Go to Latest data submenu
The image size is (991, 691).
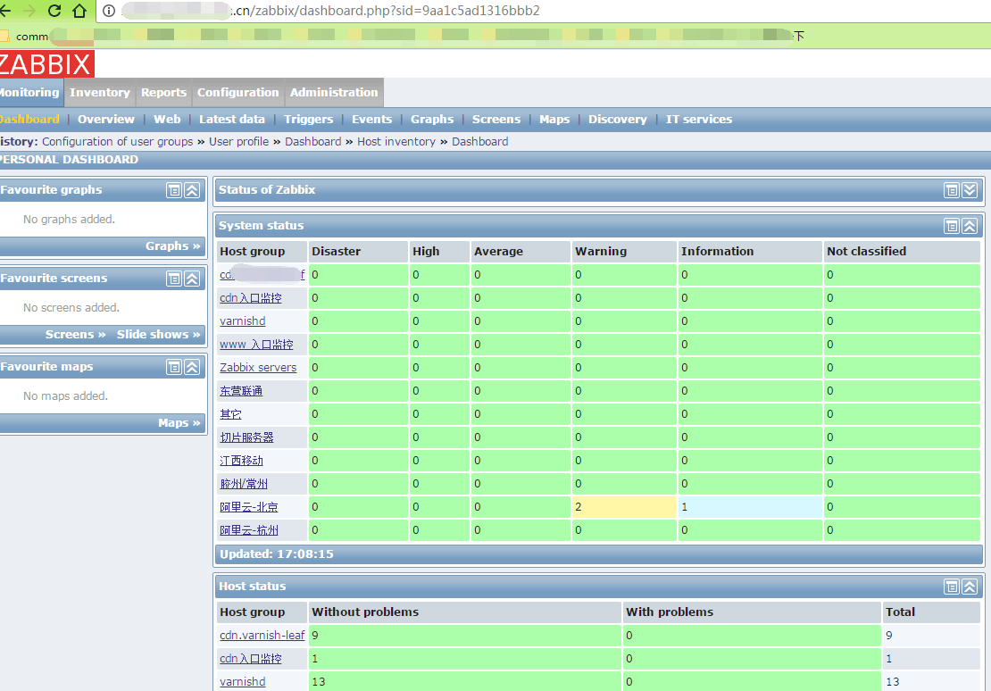(x=232, y=120)
